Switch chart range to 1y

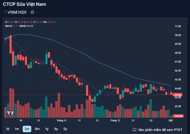47,129
